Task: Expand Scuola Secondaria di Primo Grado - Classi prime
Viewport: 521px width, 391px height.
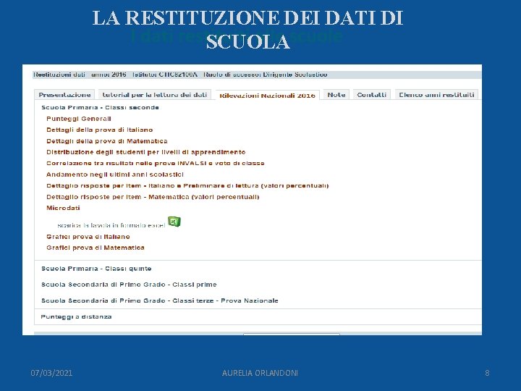Action: click(x=129, y=285)
